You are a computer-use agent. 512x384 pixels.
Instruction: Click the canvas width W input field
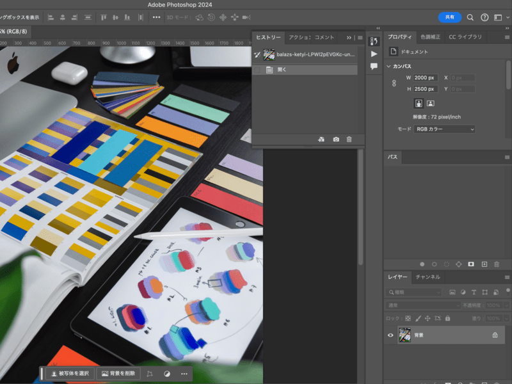point(425,77)
